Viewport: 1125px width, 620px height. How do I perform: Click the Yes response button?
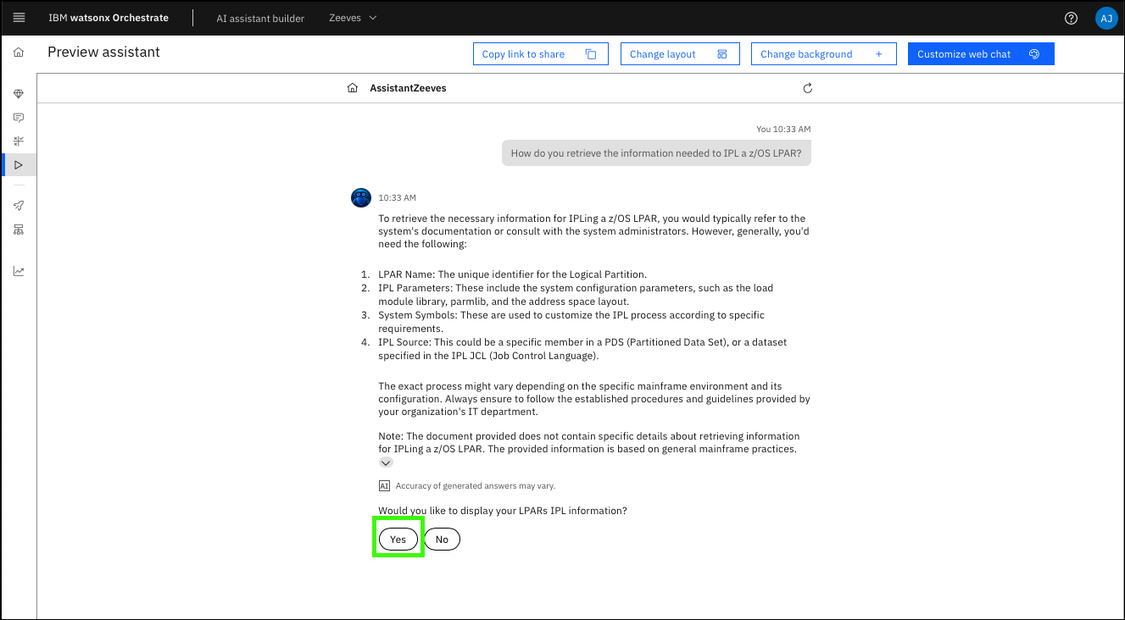pos(398,540)
